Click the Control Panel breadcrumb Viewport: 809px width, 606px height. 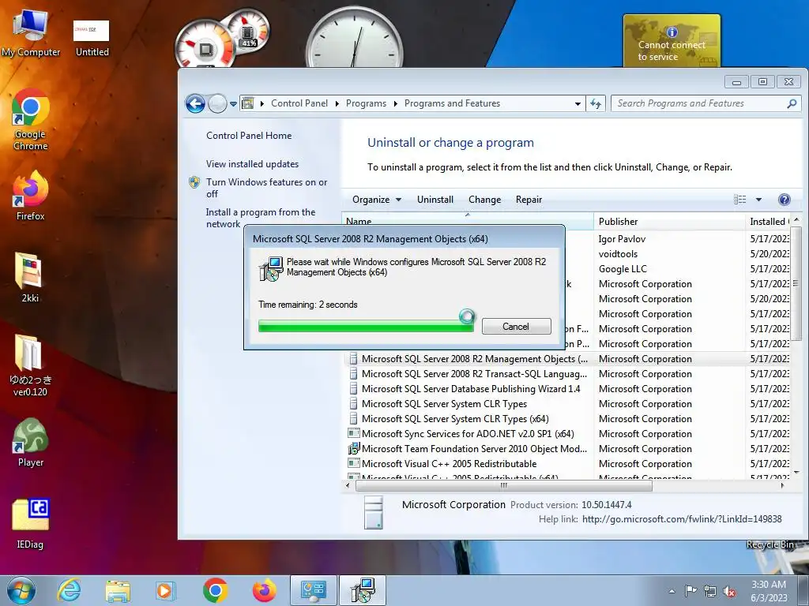299,103
